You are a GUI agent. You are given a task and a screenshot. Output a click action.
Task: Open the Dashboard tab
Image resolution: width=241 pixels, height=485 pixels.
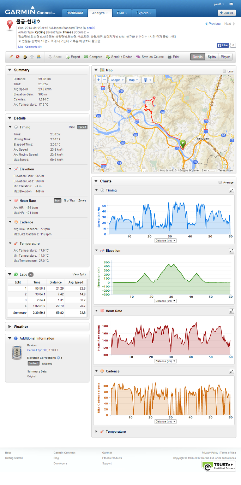[75, 13]
